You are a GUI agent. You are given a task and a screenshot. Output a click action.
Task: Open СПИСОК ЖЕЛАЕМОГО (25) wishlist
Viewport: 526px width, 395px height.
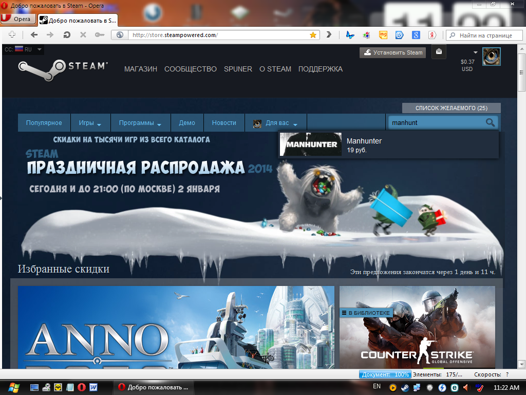[x=451, y=108]
